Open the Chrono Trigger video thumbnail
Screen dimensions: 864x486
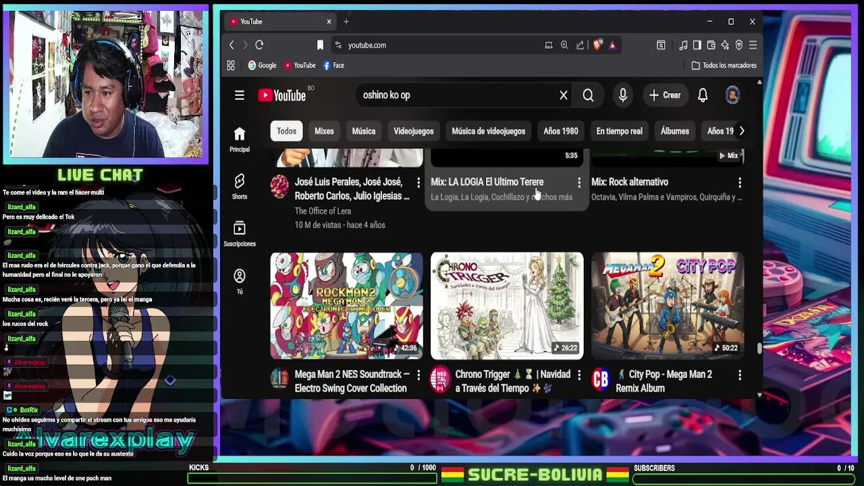507,306
